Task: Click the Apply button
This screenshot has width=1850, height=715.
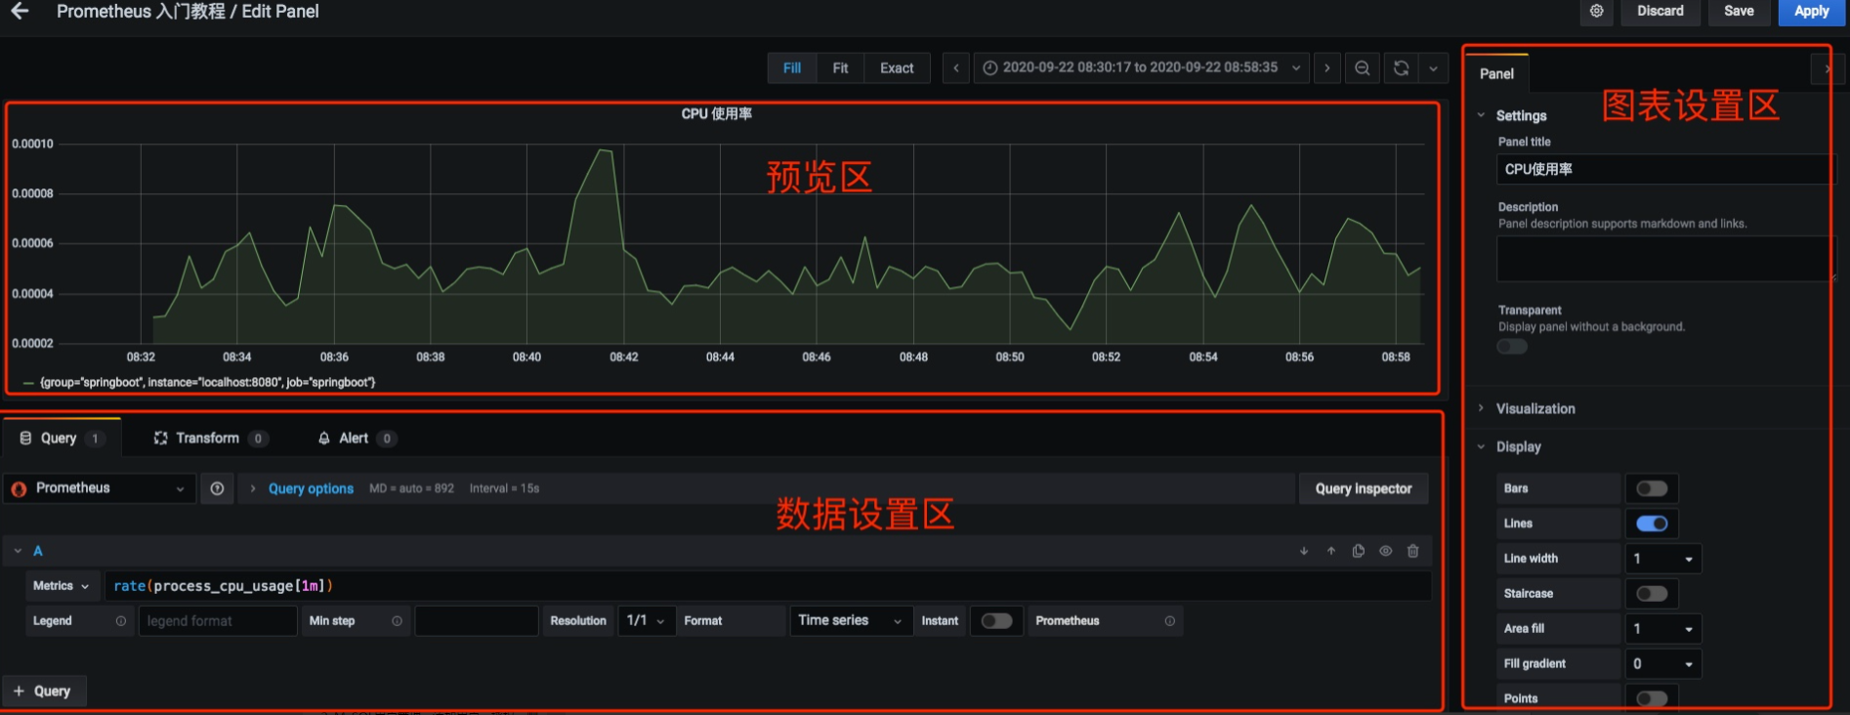Action: tap(1812, 11)
